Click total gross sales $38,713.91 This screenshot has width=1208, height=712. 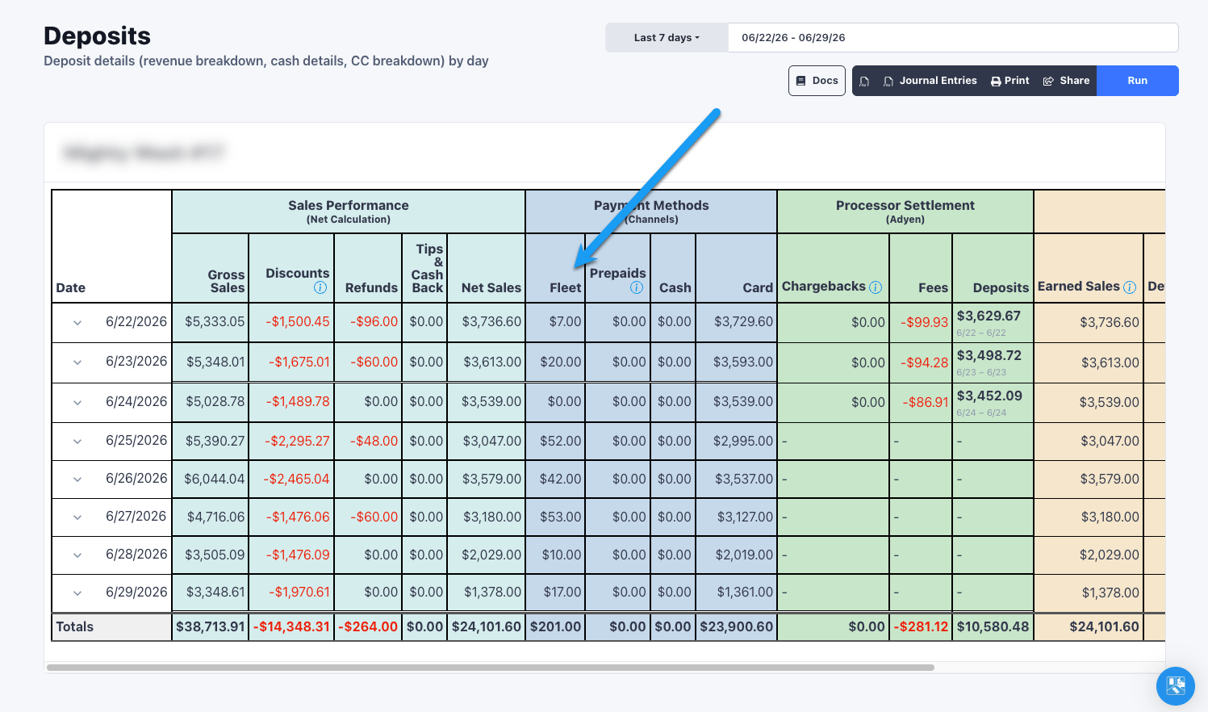tap(211, 626)
